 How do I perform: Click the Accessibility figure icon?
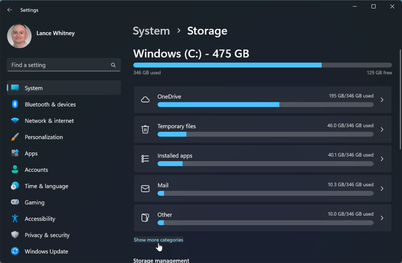(x=15, y=218)
